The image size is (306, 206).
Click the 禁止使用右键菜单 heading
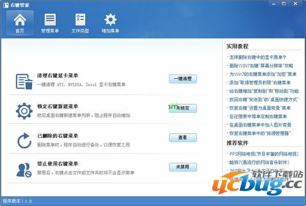tap(58, 164)
